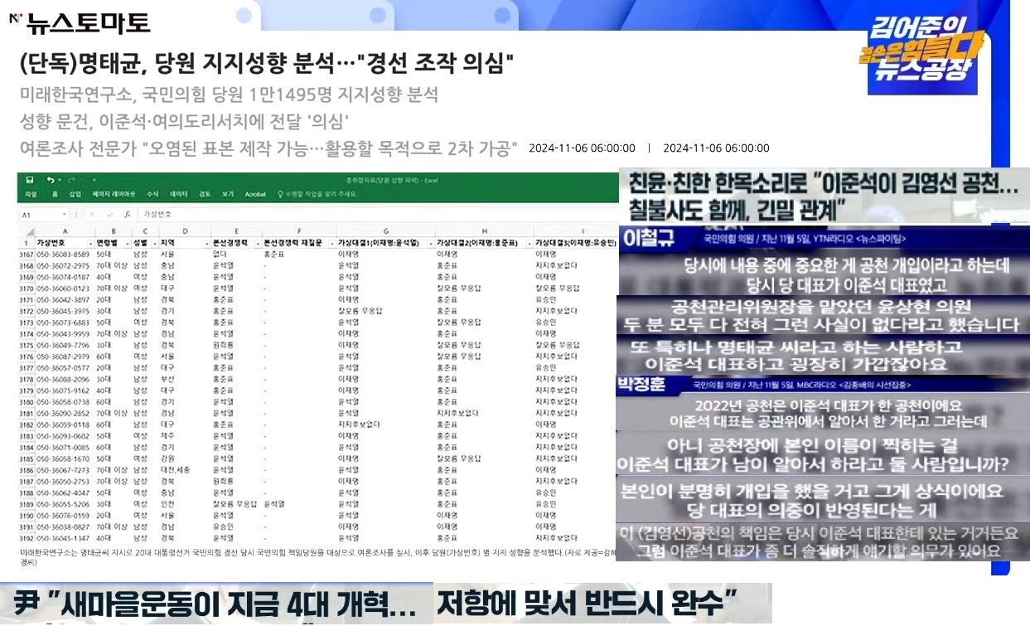This screenshot has width=1030, height=626.
Task: Switch to the 수식 ribbon tab
Action: (152, 194)
